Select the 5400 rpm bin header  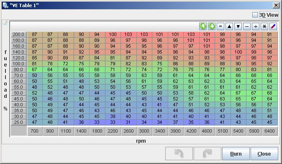point(238,131)
